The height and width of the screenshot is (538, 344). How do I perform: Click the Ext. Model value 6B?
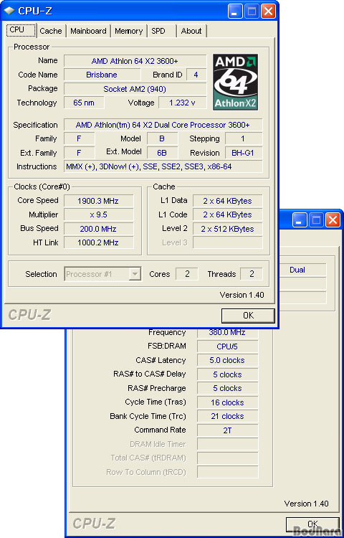tap(163, 153)
